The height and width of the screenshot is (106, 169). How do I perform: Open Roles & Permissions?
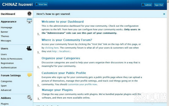(12, 59)
